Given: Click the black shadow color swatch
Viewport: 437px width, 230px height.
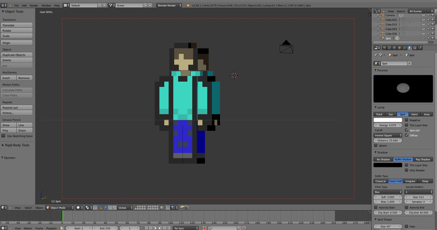Looking at the screenshot, I should pos(387,165).
